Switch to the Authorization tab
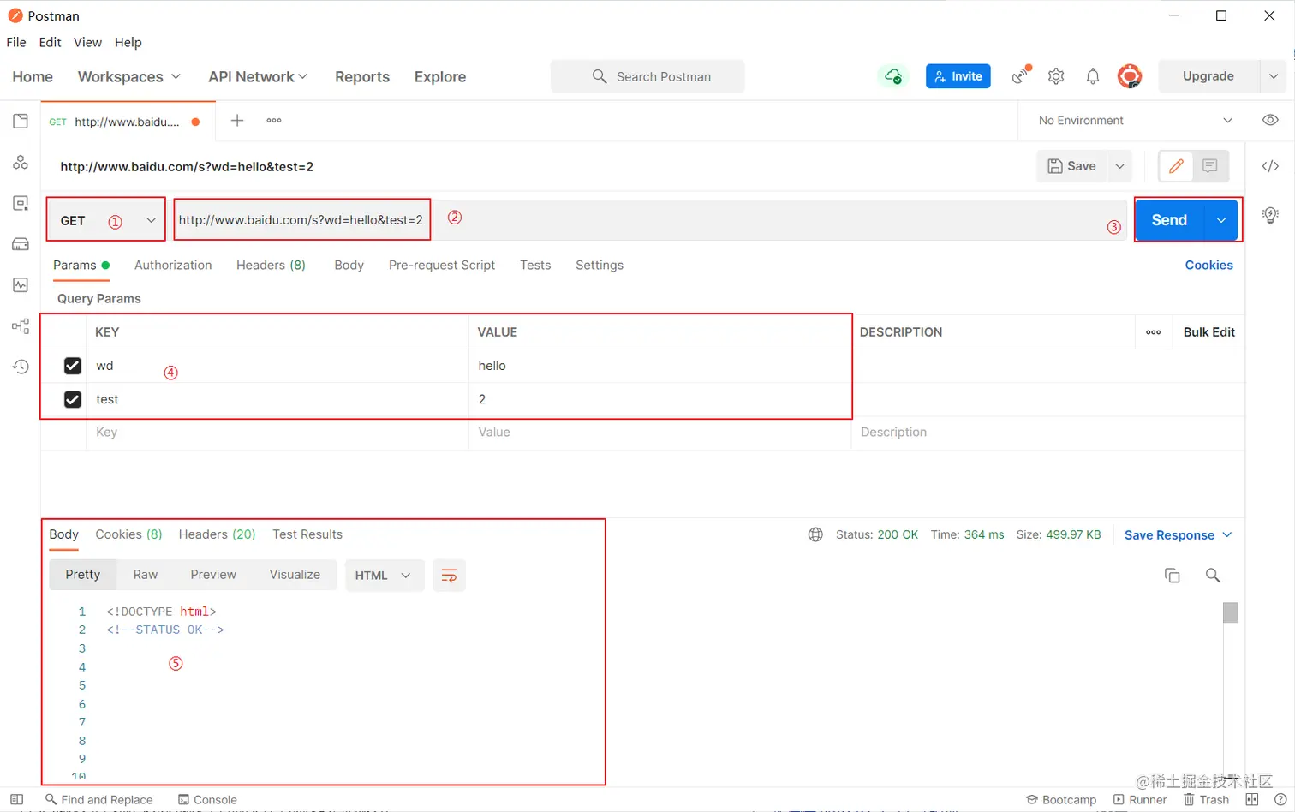The height and width of the screenshot is (812, 1295). [x=173, y=265]
